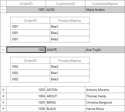Select the BERGS customer ID cell
Viewport: 125px width, 112px height.
[65, 103]
